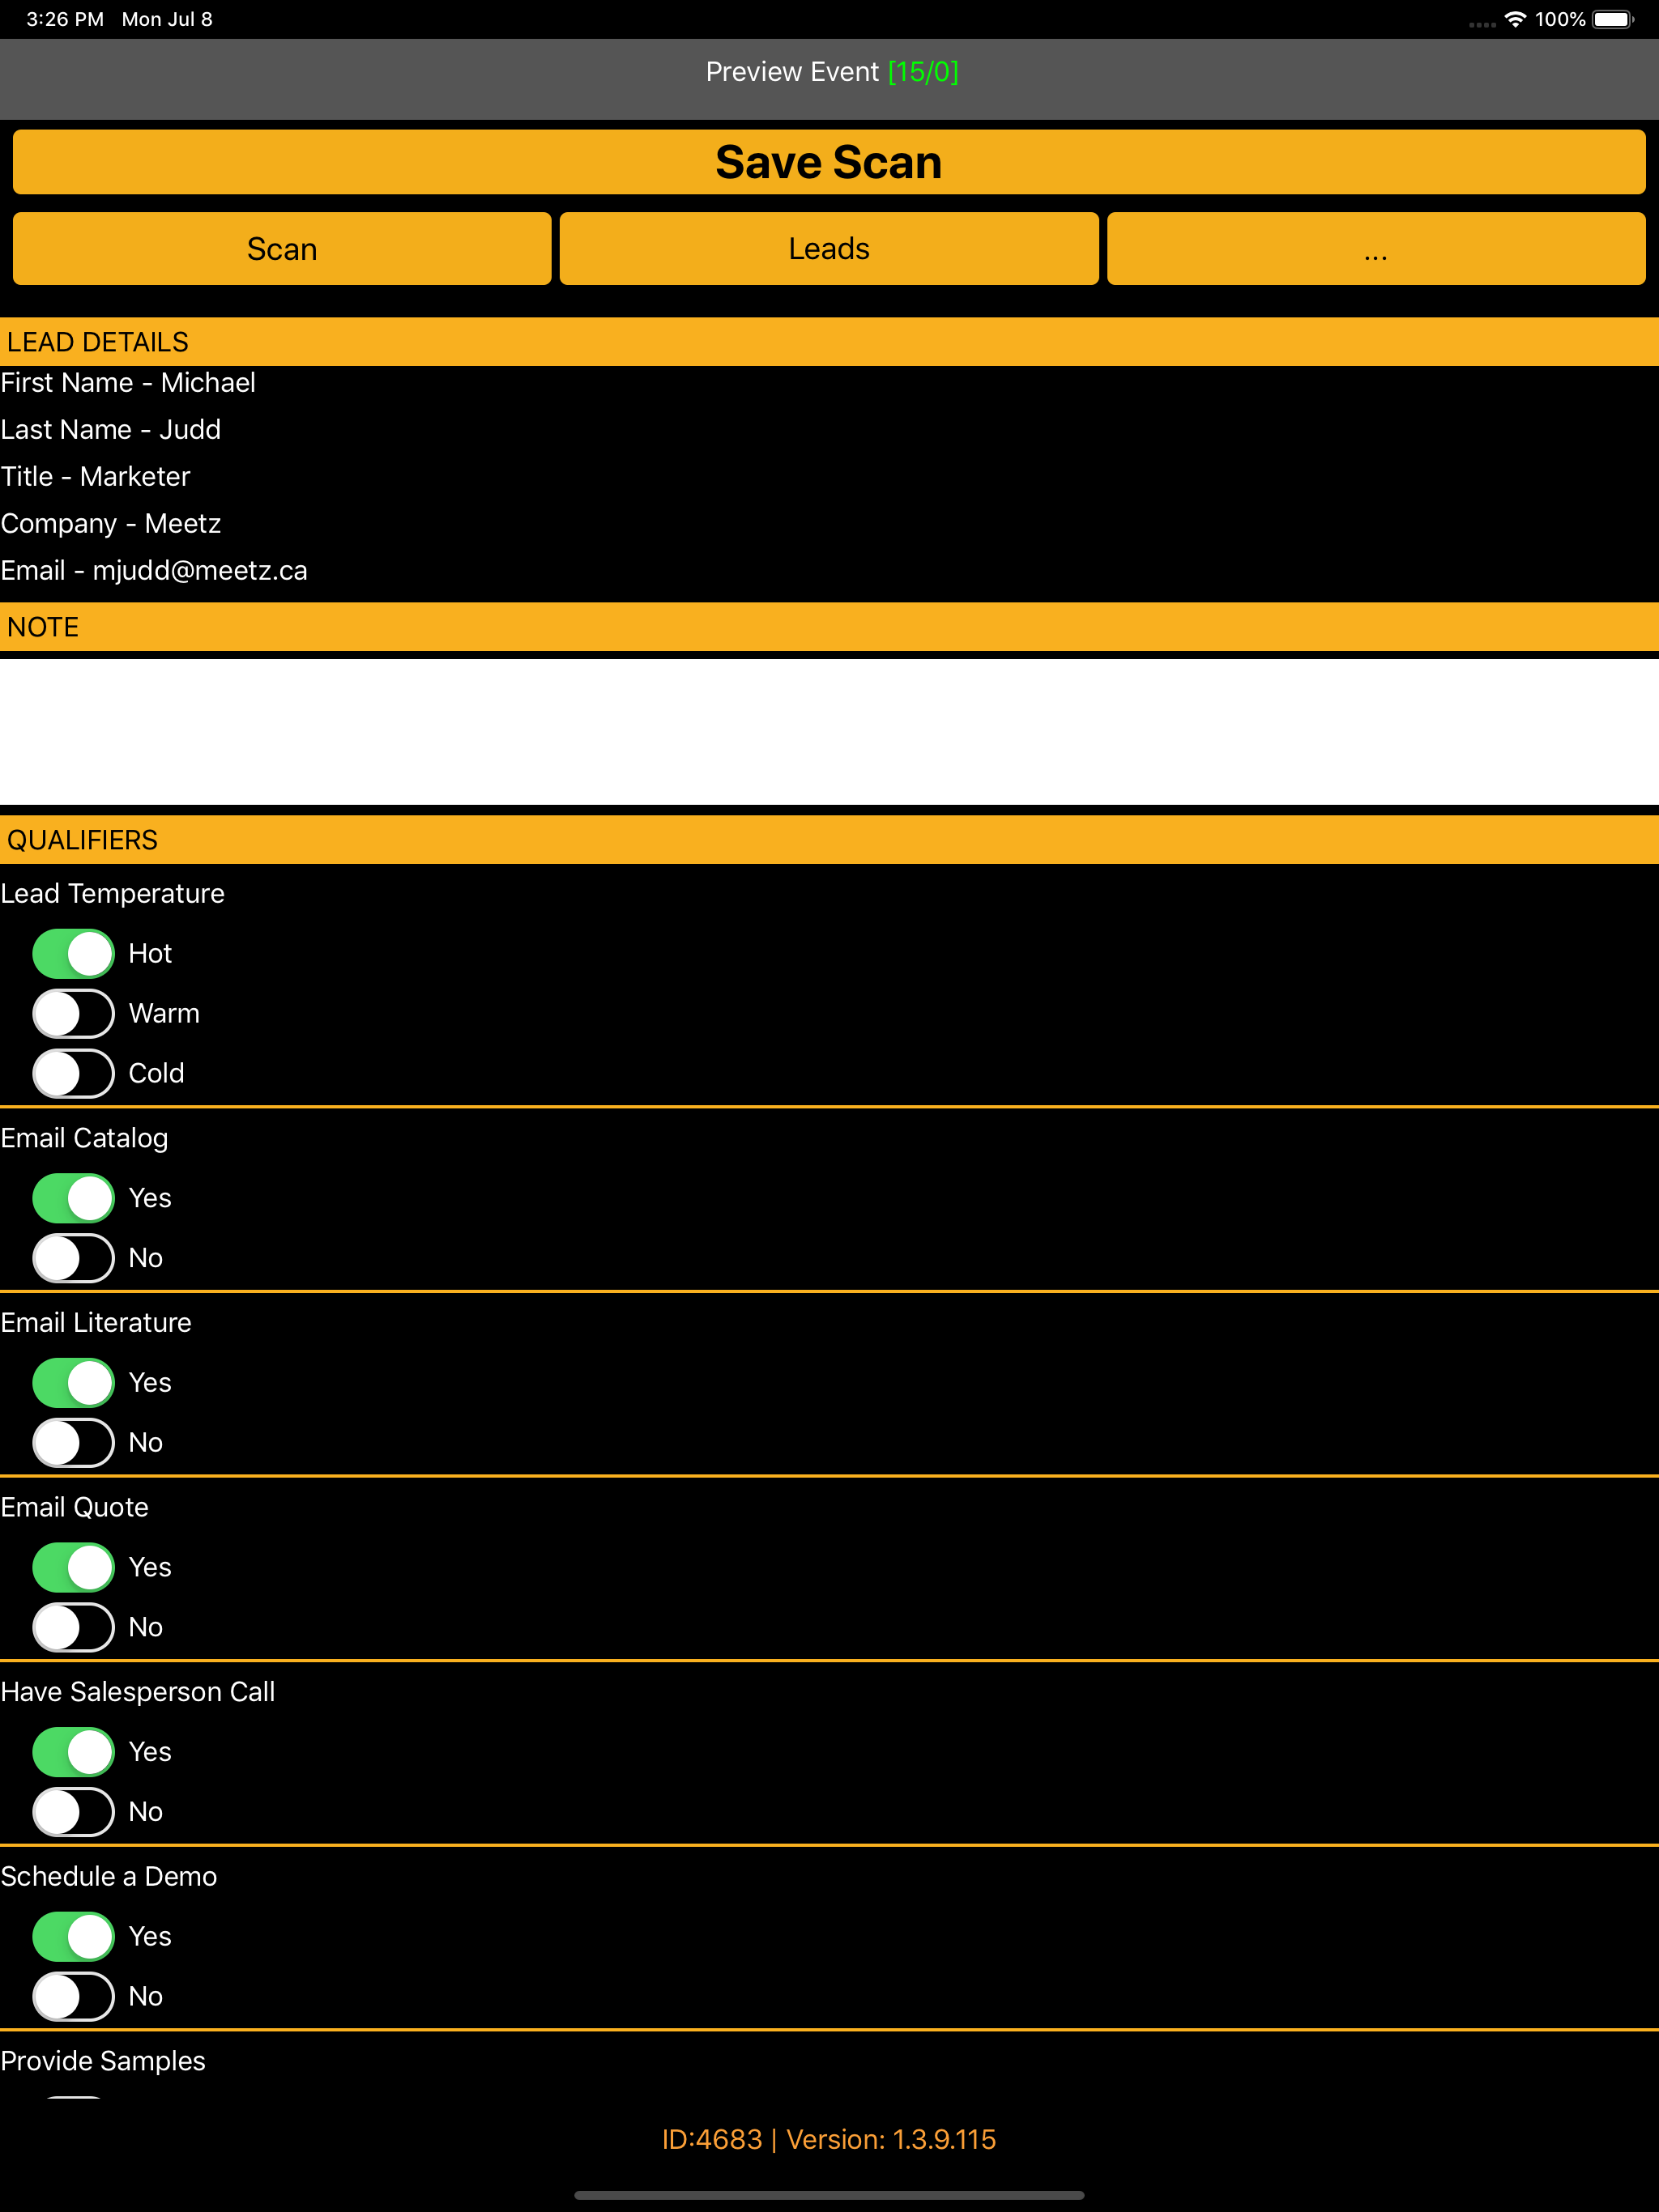Tap the QUALIFIERS section header
Viewport: 1659px width, 2212px height.
tap(829, 840)
